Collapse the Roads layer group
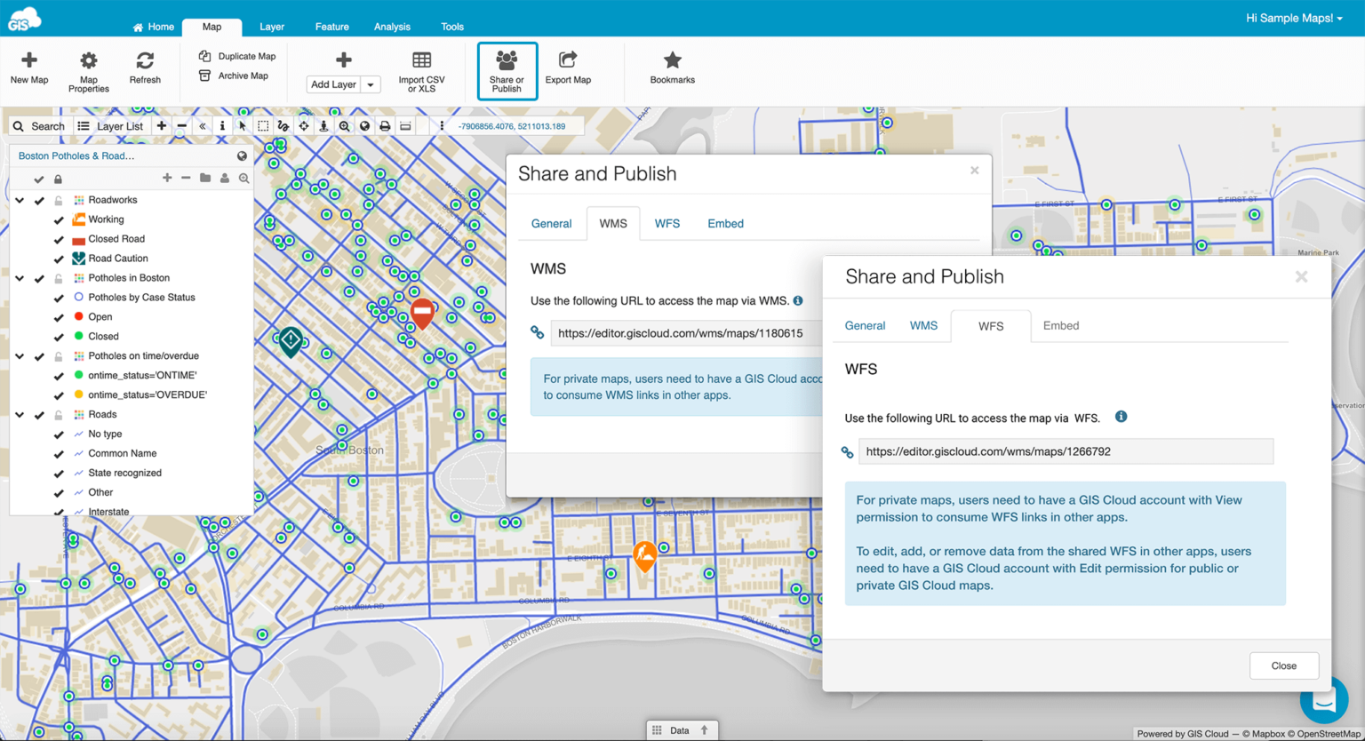 (x=20, y=415)
